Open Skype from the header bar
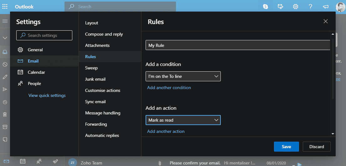 [266, 7]
